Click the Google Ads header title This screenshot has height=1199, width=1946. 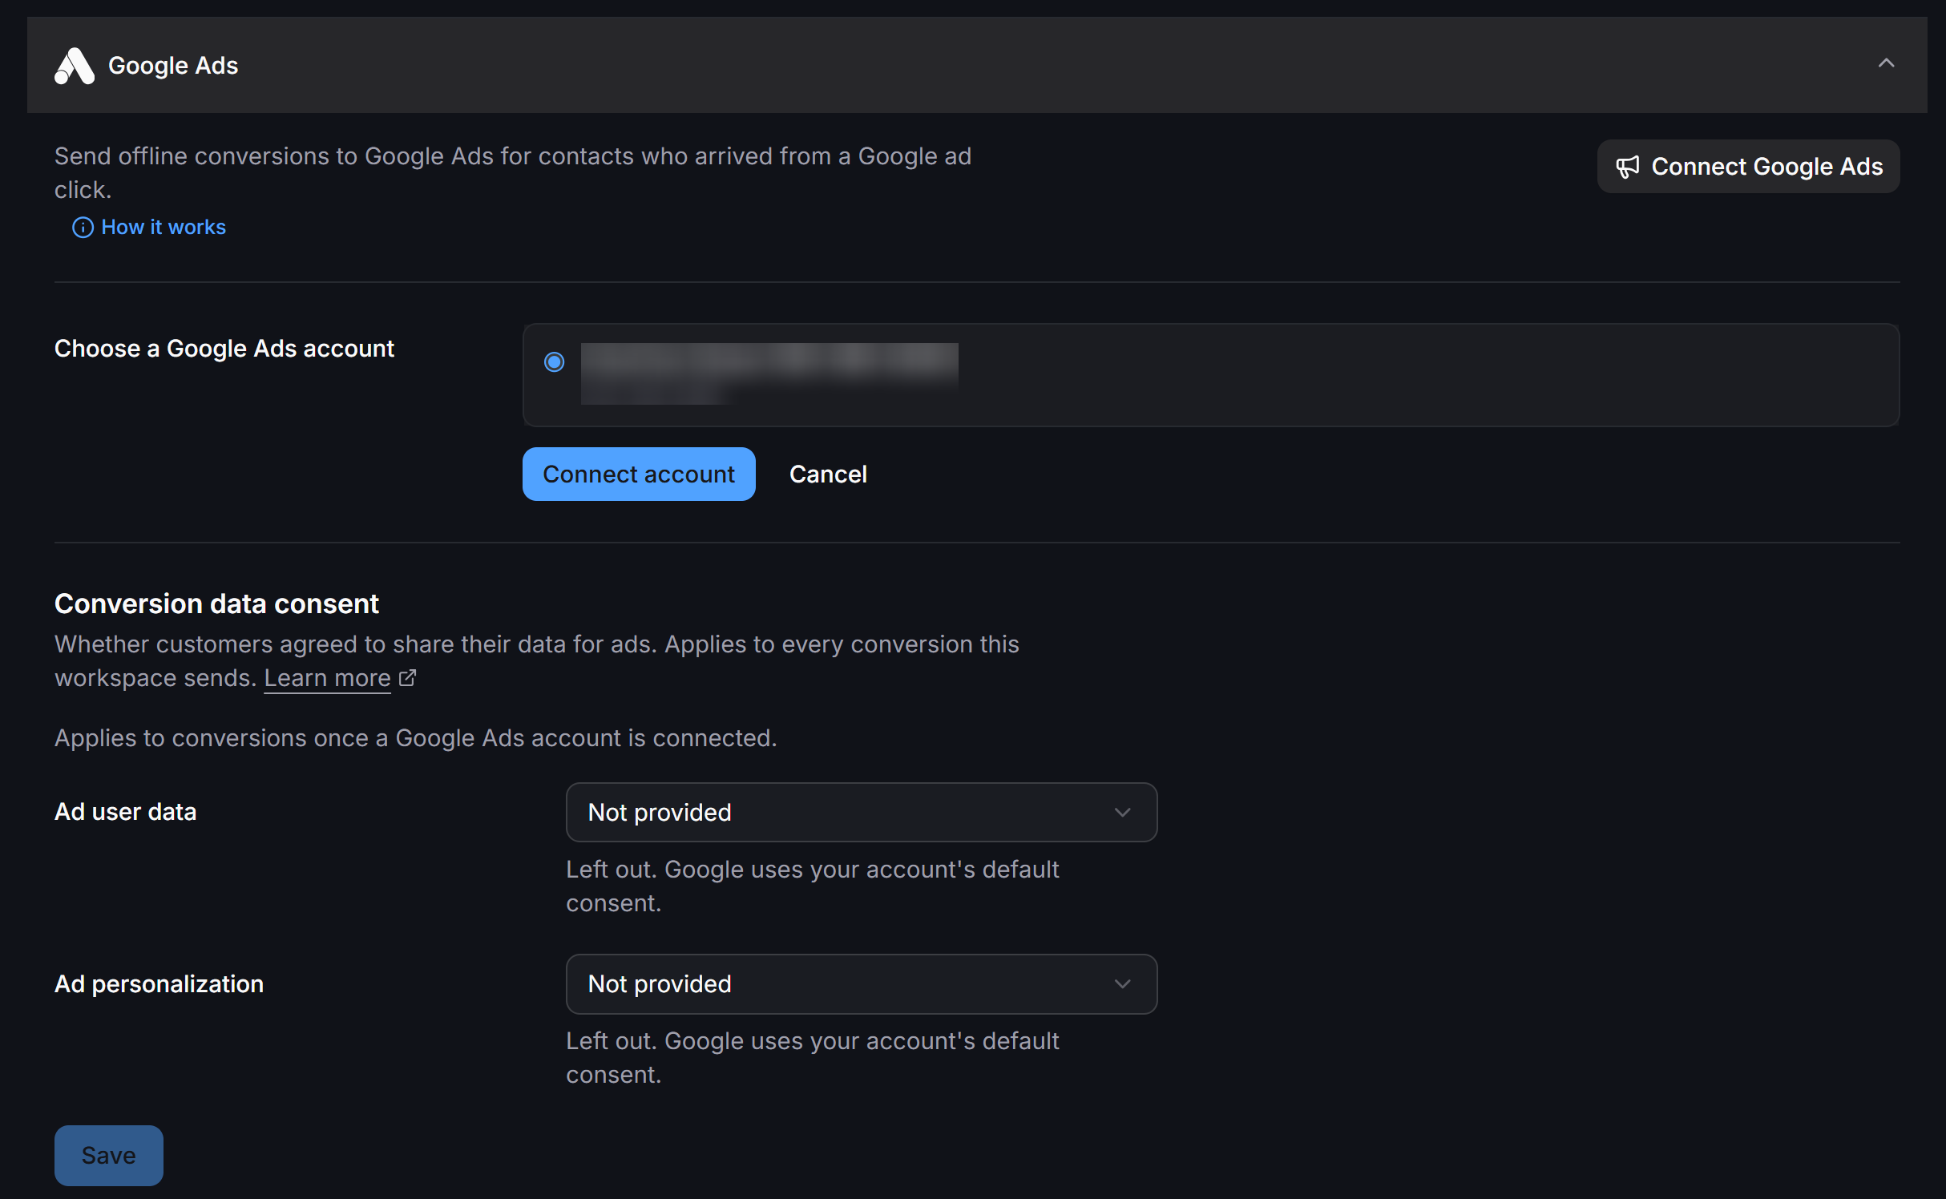coord(173,66)
